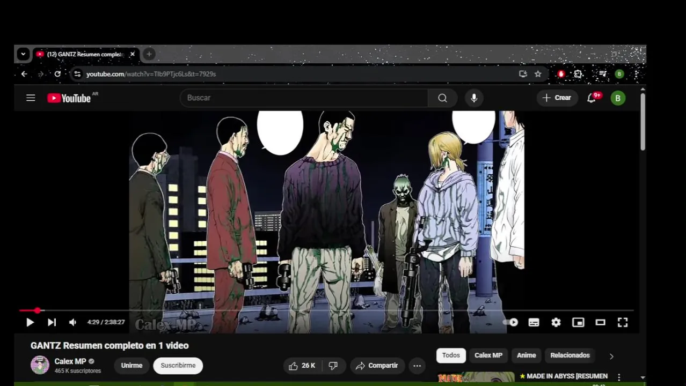Like the video with 26 K likes
The width and height of the screenshot is (686, 386).
tap(302, 366)
